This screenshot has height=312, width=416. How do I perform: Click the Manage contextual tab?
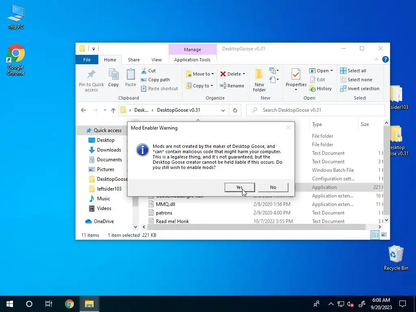point(193,50)
